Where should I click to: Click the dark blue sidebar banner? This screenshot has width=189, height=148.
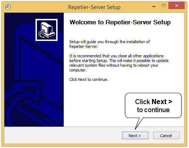pyautogui.click(x=34, y=70)
